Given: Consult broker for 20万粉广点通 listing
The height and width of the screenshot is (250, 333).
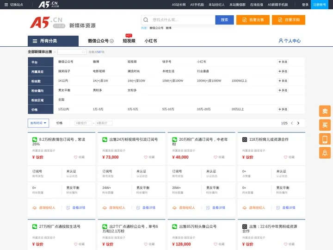Looking at the screenshot, I should click(184, 208).
